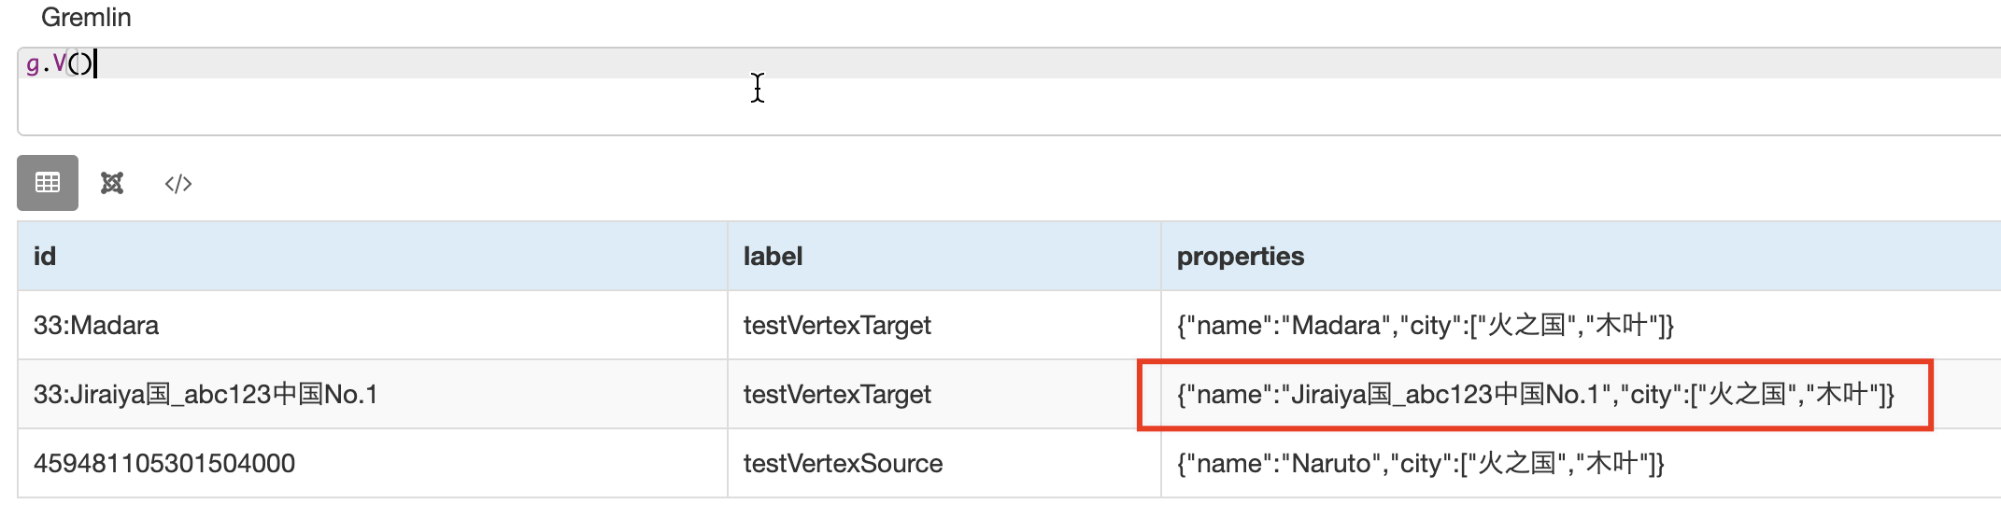This screenshot has height=532, width=2001.
Task: Click the red-outlined Jiraiya properties cell
Action: 1535,395
